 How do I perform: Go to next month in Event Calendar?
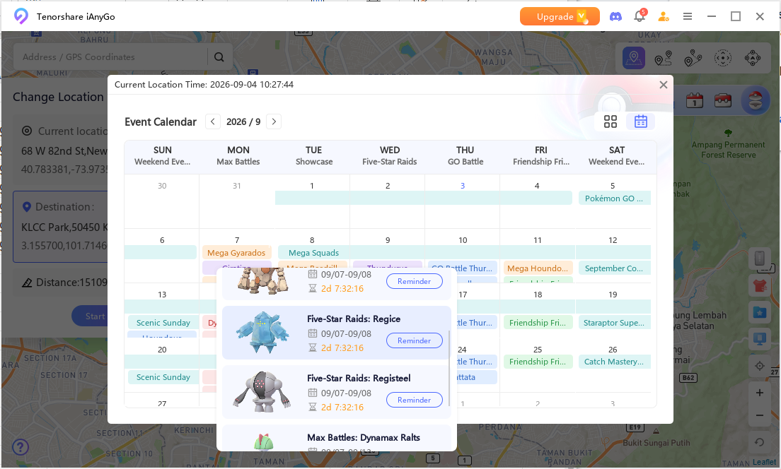(274, 121)
